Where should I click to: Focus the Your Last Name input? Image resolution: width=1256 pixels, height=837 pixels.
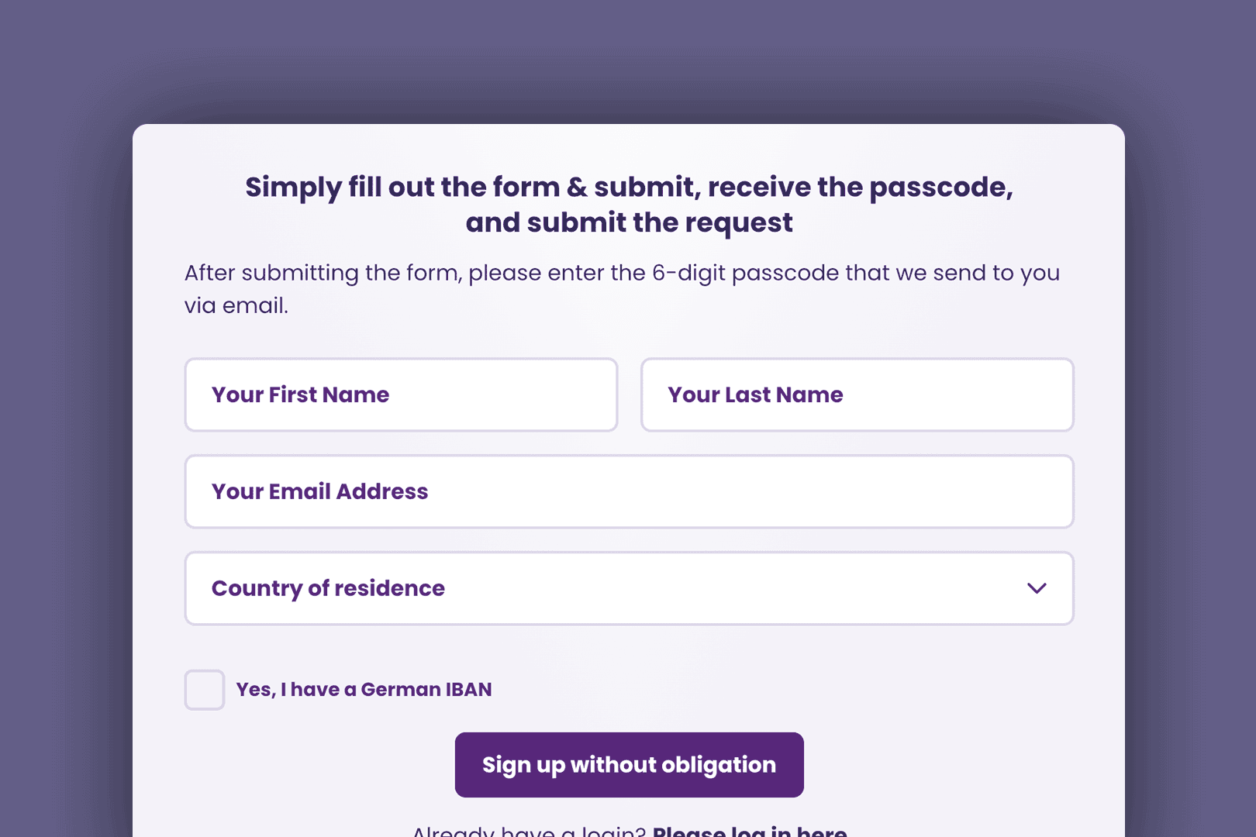tap(857, 394)
